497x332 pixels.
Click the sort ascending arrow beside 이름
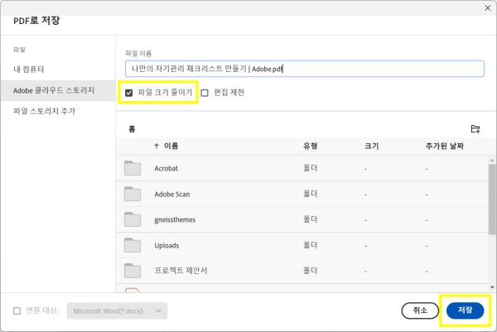(157, 146)
